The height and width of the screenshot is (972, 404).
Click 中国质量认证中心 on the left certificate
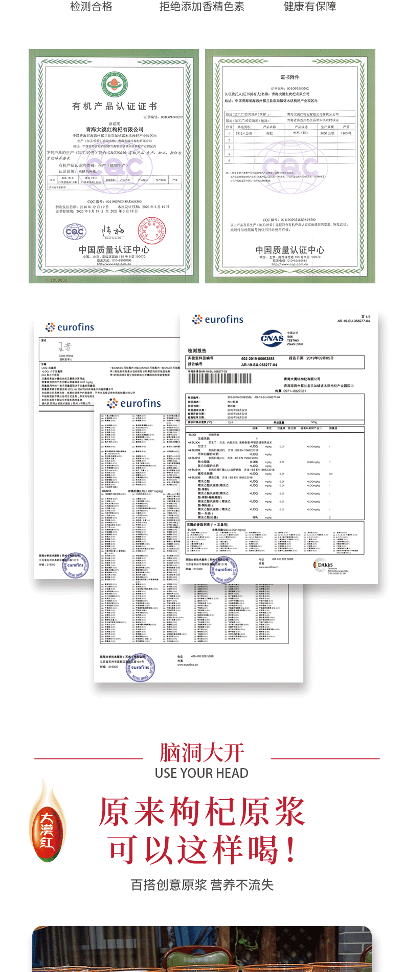114,250
